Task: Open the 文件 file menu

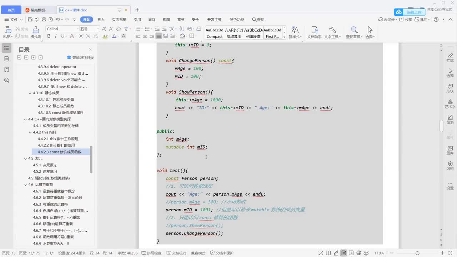Action: pyautogui.click(x=14, y=20)
